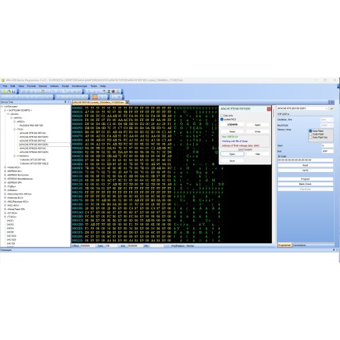Click the Verify button
Image resolution: width=340 pixels, height=340 pixels.
305,170
